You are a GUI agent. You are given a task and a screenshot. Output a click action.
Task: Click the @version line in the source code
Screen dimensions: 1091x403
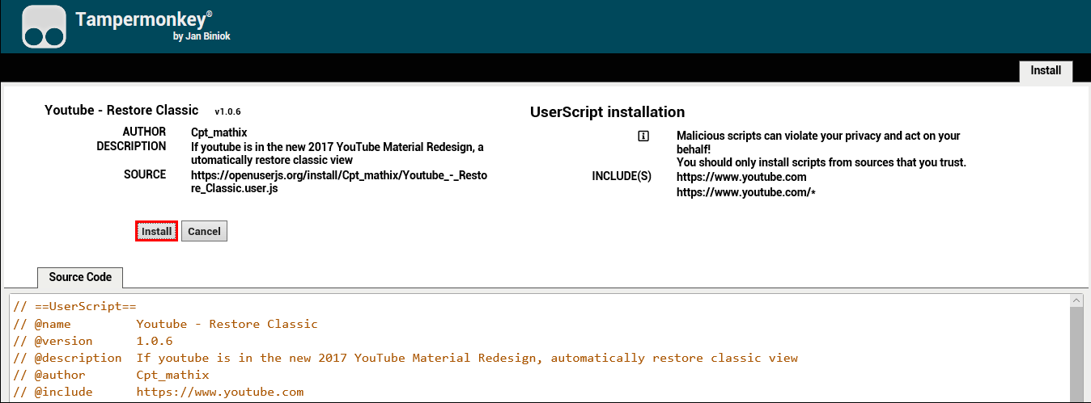click(x=94, y=341)
